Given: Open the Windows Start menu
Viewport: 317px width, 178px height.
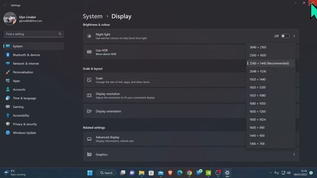Looking at the screenshot, I should point(90,173).
